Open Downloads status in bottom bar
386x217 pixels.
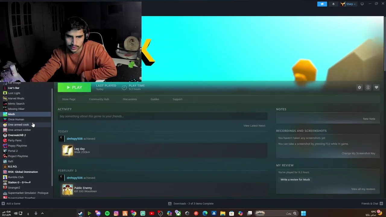(x=191, y=204)
